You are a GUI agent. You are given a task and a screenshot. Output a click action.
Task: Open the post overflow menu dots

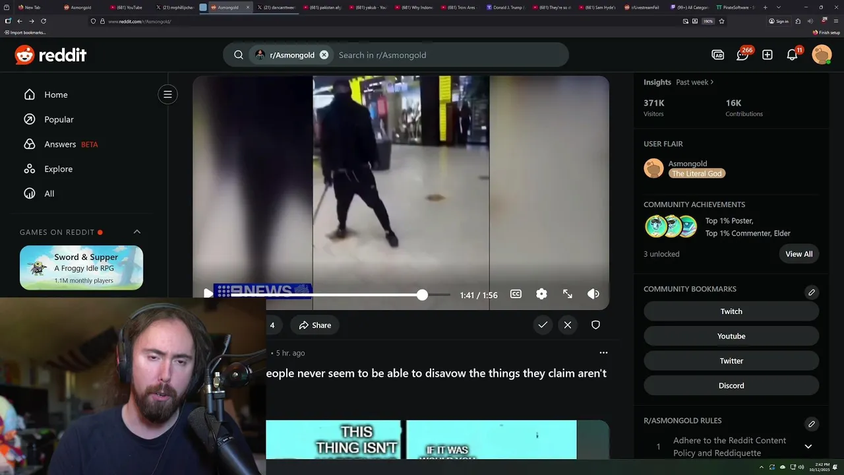603,353
